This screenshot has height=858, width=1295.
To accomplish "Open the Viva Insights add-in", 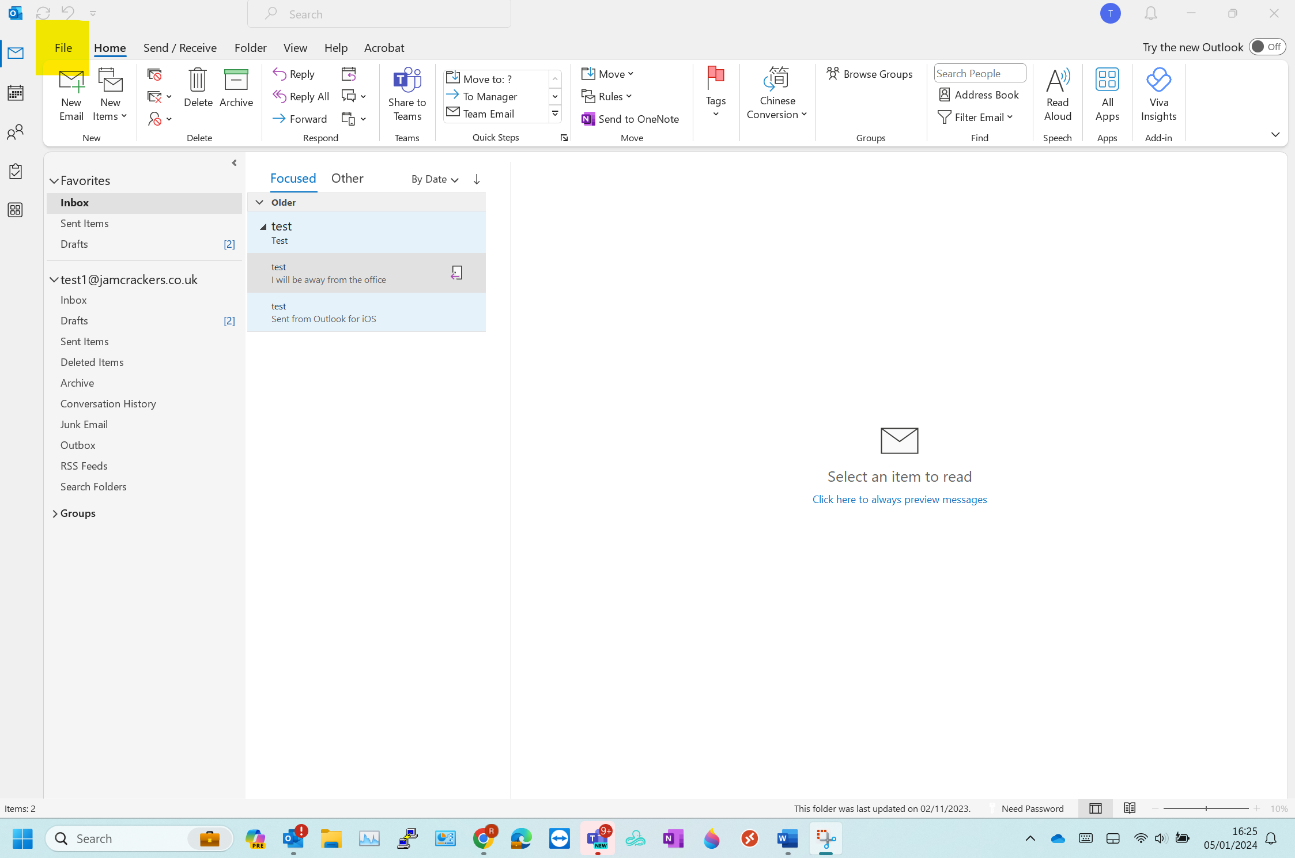I will (1159, 94).
